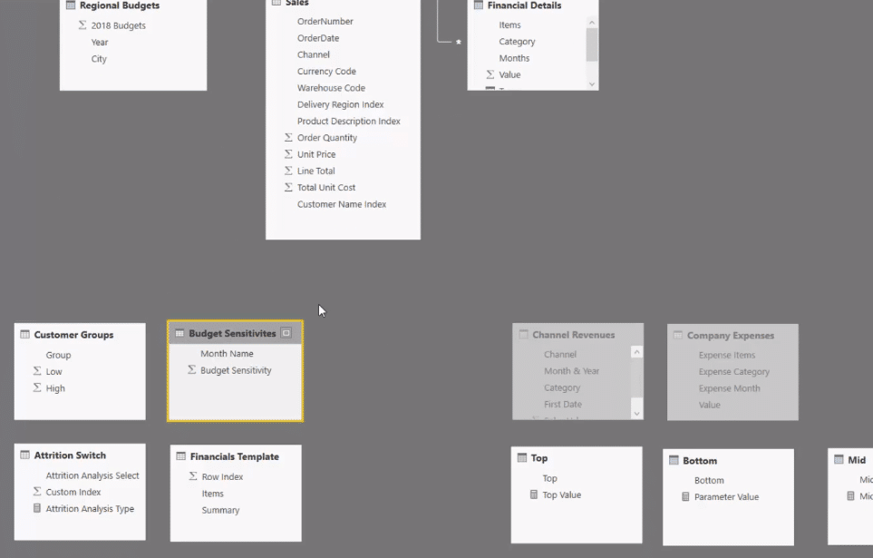873x558 pixels.
Task: Select the Warehouse Code field
Action: [x=331, y=88]
